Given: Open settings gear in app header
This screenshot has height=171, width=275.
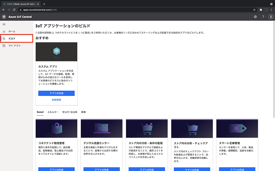Looking at the screenshot, I should tap(255, 17).
